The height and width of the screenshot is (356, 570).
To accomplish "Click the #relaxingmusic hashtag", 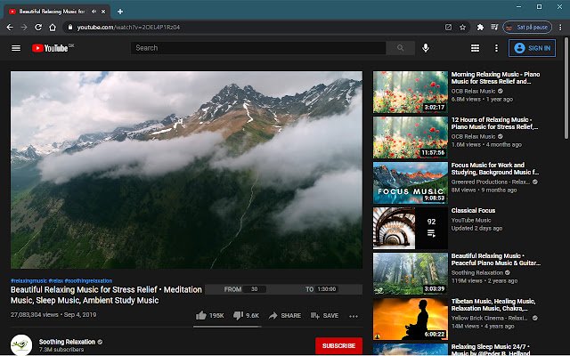I will (28, 281).
